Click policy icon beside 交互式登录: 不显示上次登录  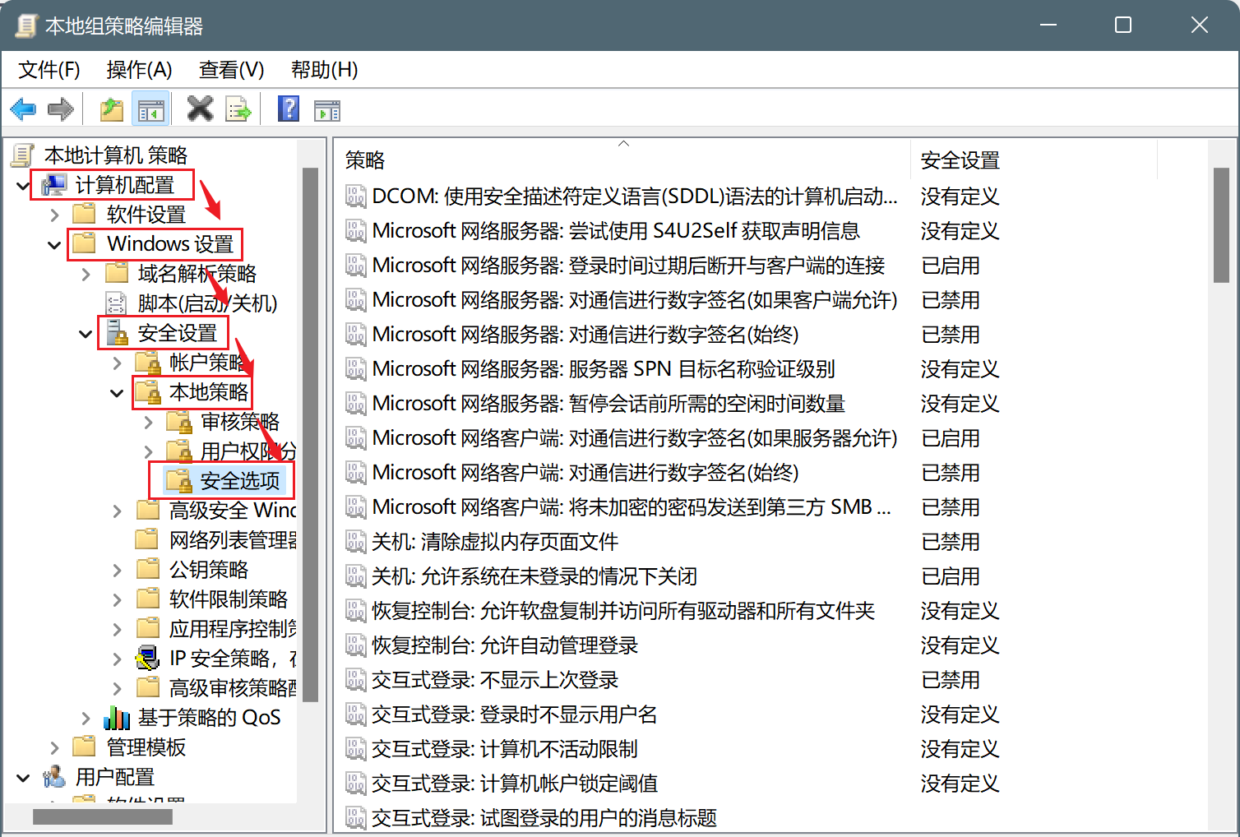(x=355, y=679)
